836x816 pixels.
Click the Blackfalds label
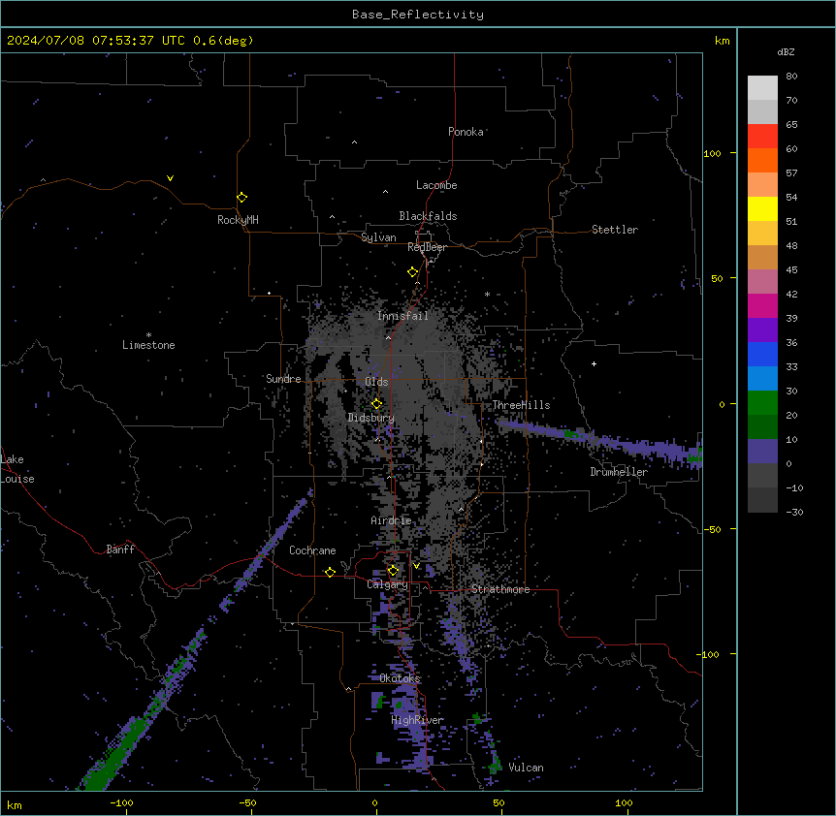click(x=428, y=216)
